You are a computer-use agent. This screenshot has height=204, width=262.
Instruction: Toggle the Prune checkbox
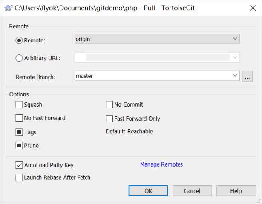(19, 146)
